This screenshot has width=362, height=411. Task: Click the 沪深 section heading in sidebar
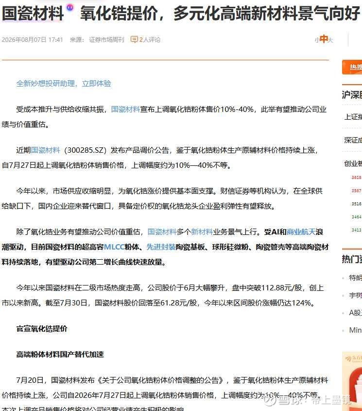click(352, 95)
